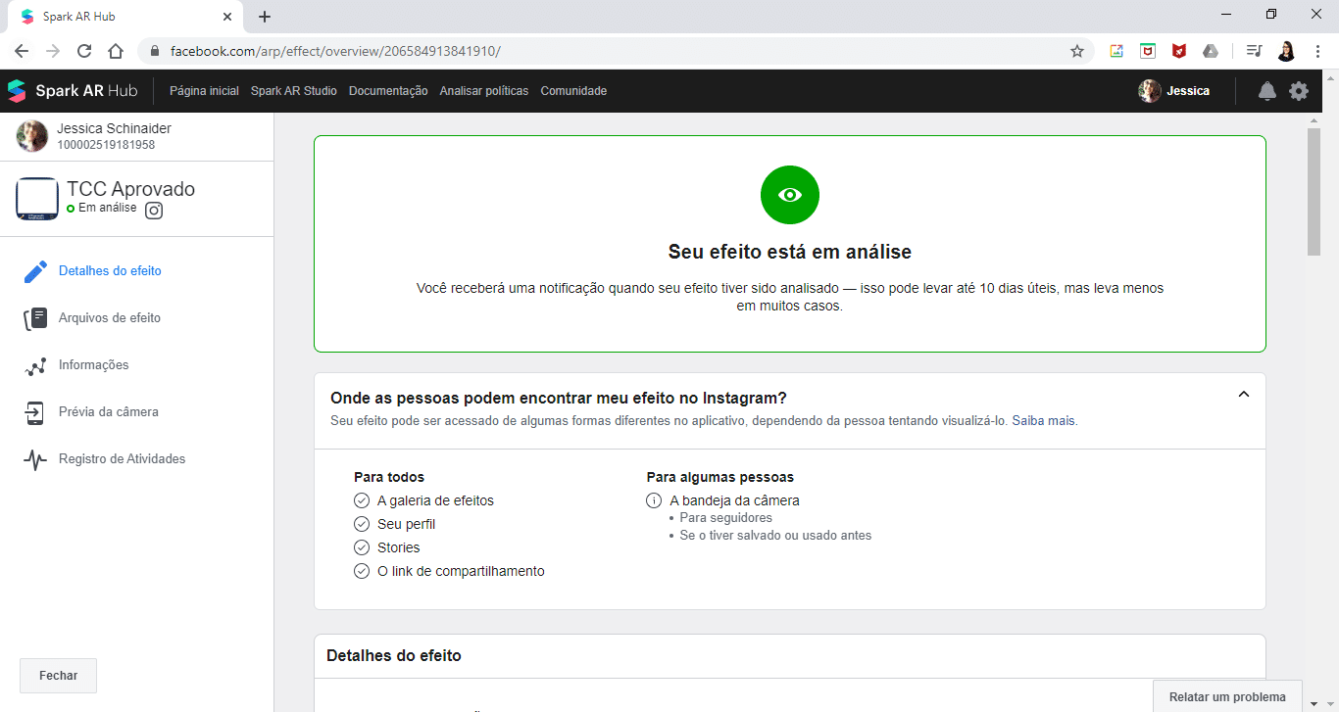Open Spark AR Studio menu item
This screenshot has width=1339, height=712.
(294, 91)
